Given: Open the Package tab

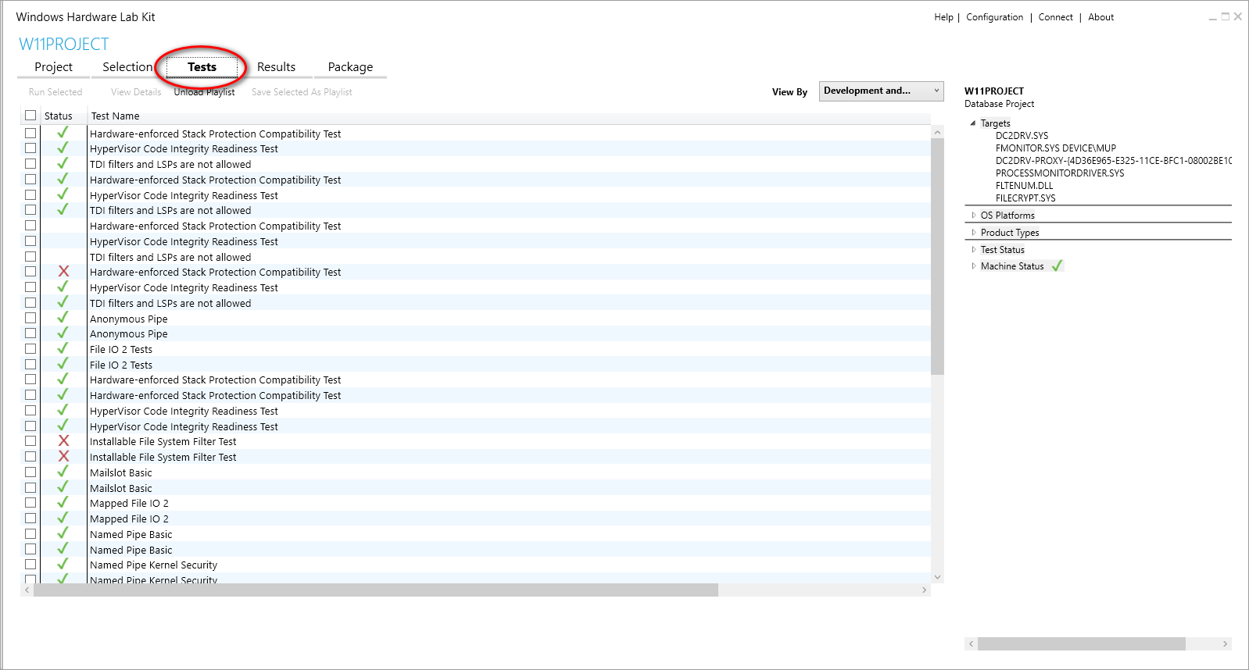Looking at the screenshot, I should point(350,67).
